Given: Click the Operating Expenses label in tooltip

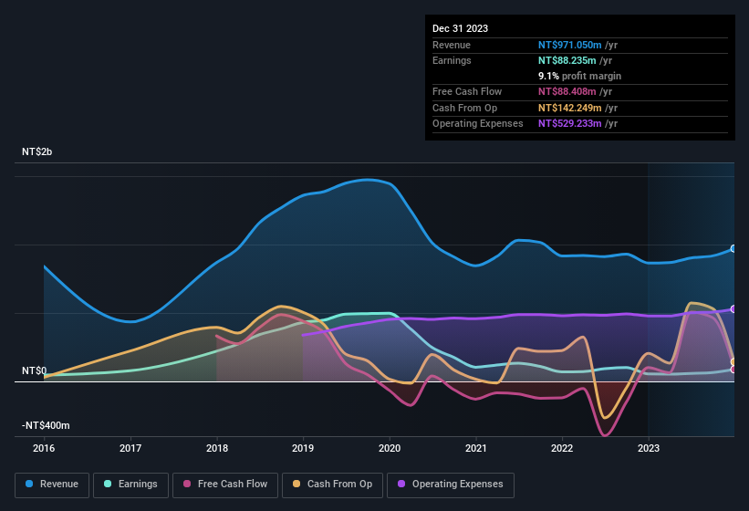Looking at the screenshot, I should tap(478, 124).
